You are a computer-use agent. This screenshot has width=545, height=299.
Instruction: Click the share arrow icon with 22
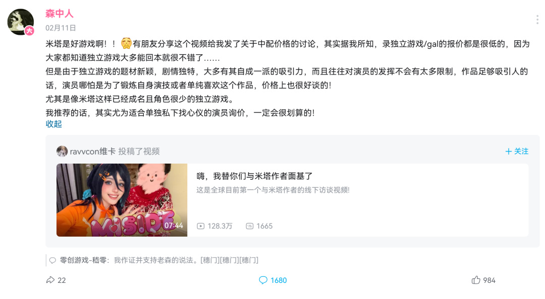[50, 280]
